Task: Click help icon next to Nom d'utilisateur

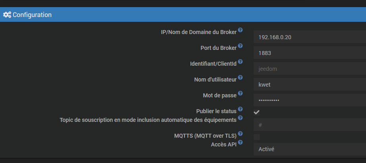Action: [x=240, y=78]
